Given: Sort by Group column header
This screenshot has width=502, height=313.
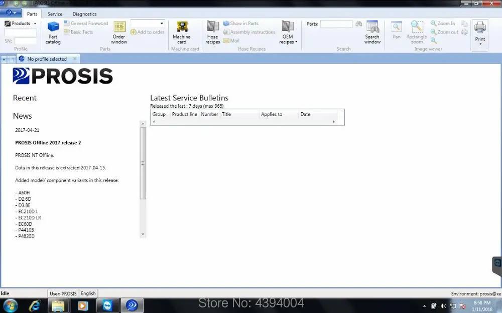Looking at the screenshot, I should [160, 114].
